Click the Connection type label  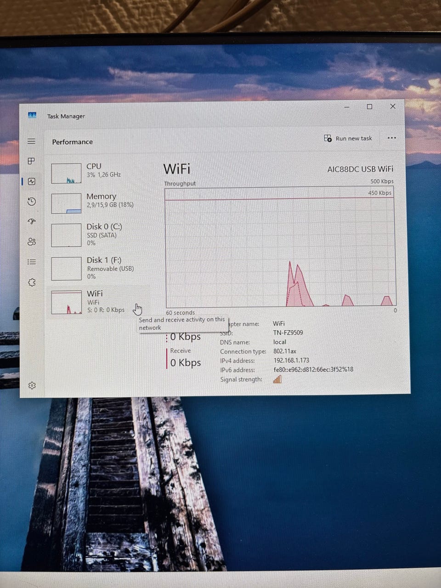243,352
